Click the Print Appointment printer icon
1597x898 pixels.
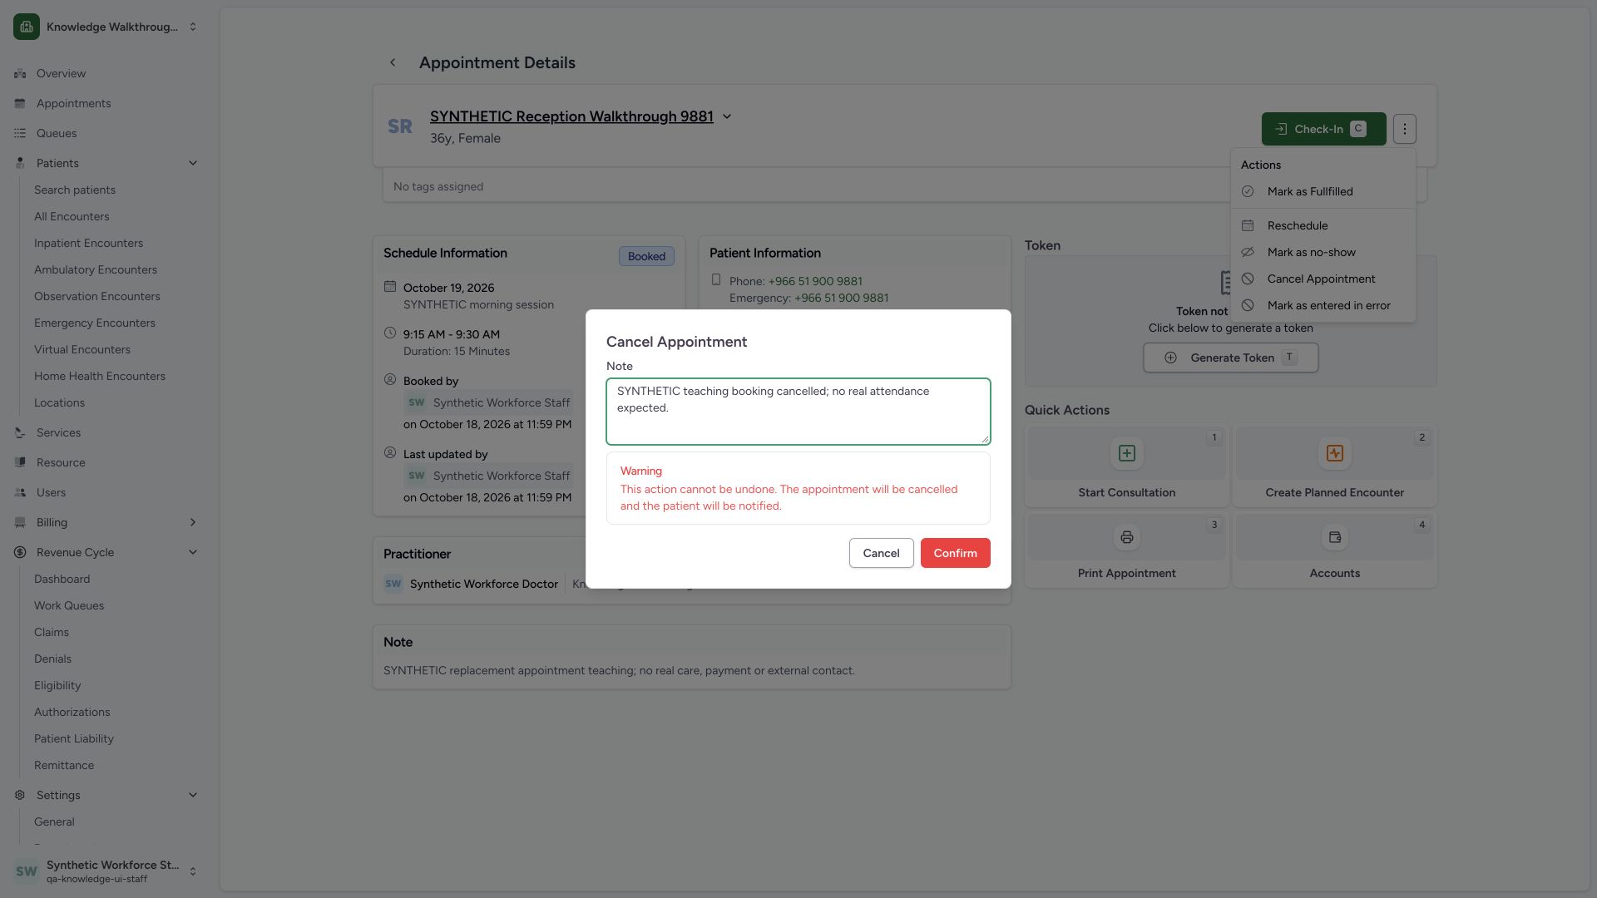(1126, 537)
